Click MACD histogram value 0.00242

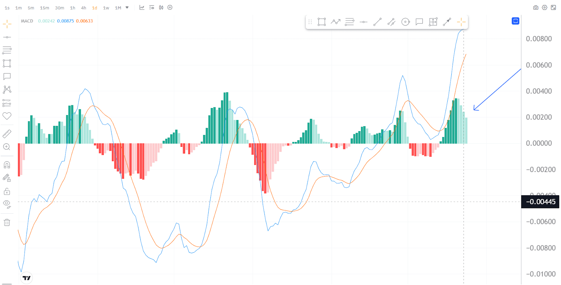point(46,21)
